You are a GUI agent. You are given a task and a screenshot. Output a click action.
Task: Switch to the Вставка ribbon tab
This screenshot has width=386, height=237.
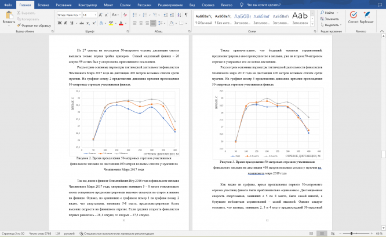[x=43, y=5]
